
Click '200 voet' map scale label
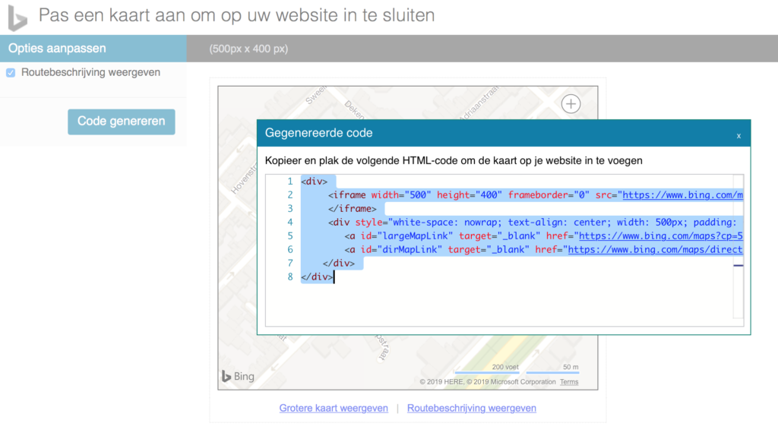(x=505, y=367)
